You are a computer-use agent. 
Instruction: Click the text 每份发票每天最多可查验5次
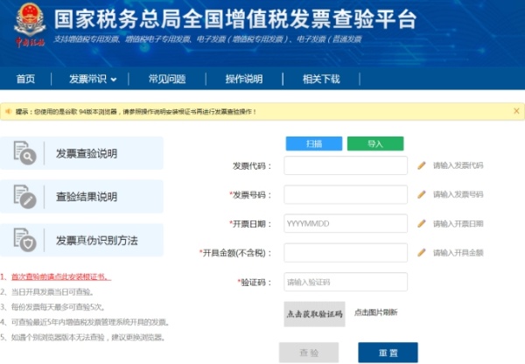tap(58, 307)
